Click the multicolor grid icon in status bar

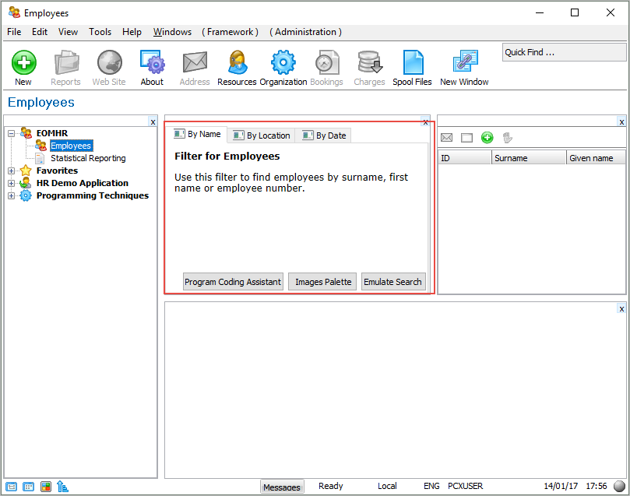tap(46, 487)
